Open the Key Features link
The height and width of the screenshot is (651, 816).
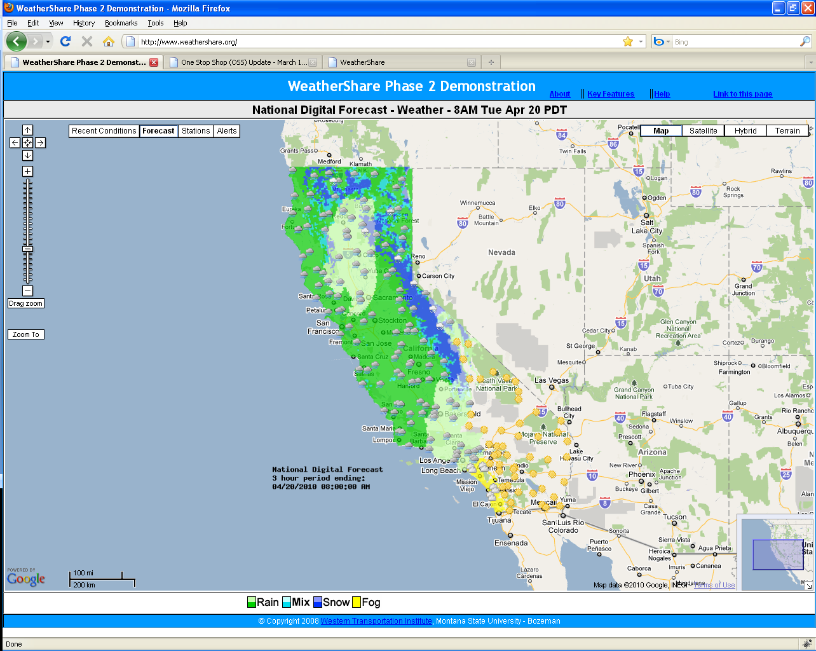pos(611,94)
